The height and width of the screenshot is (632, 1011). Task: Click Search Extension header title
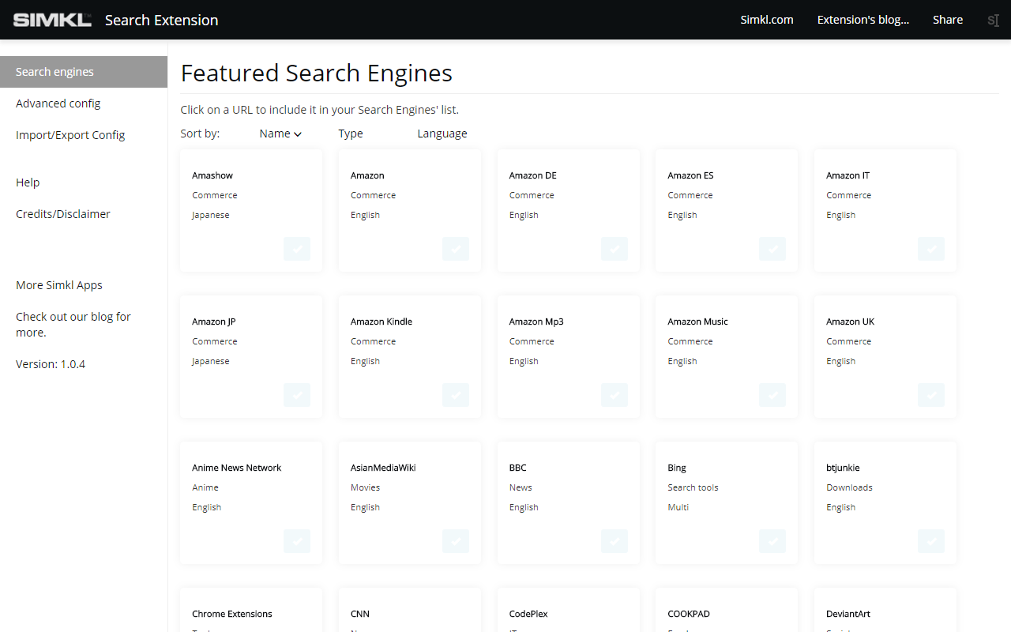[x=161, y=20]
